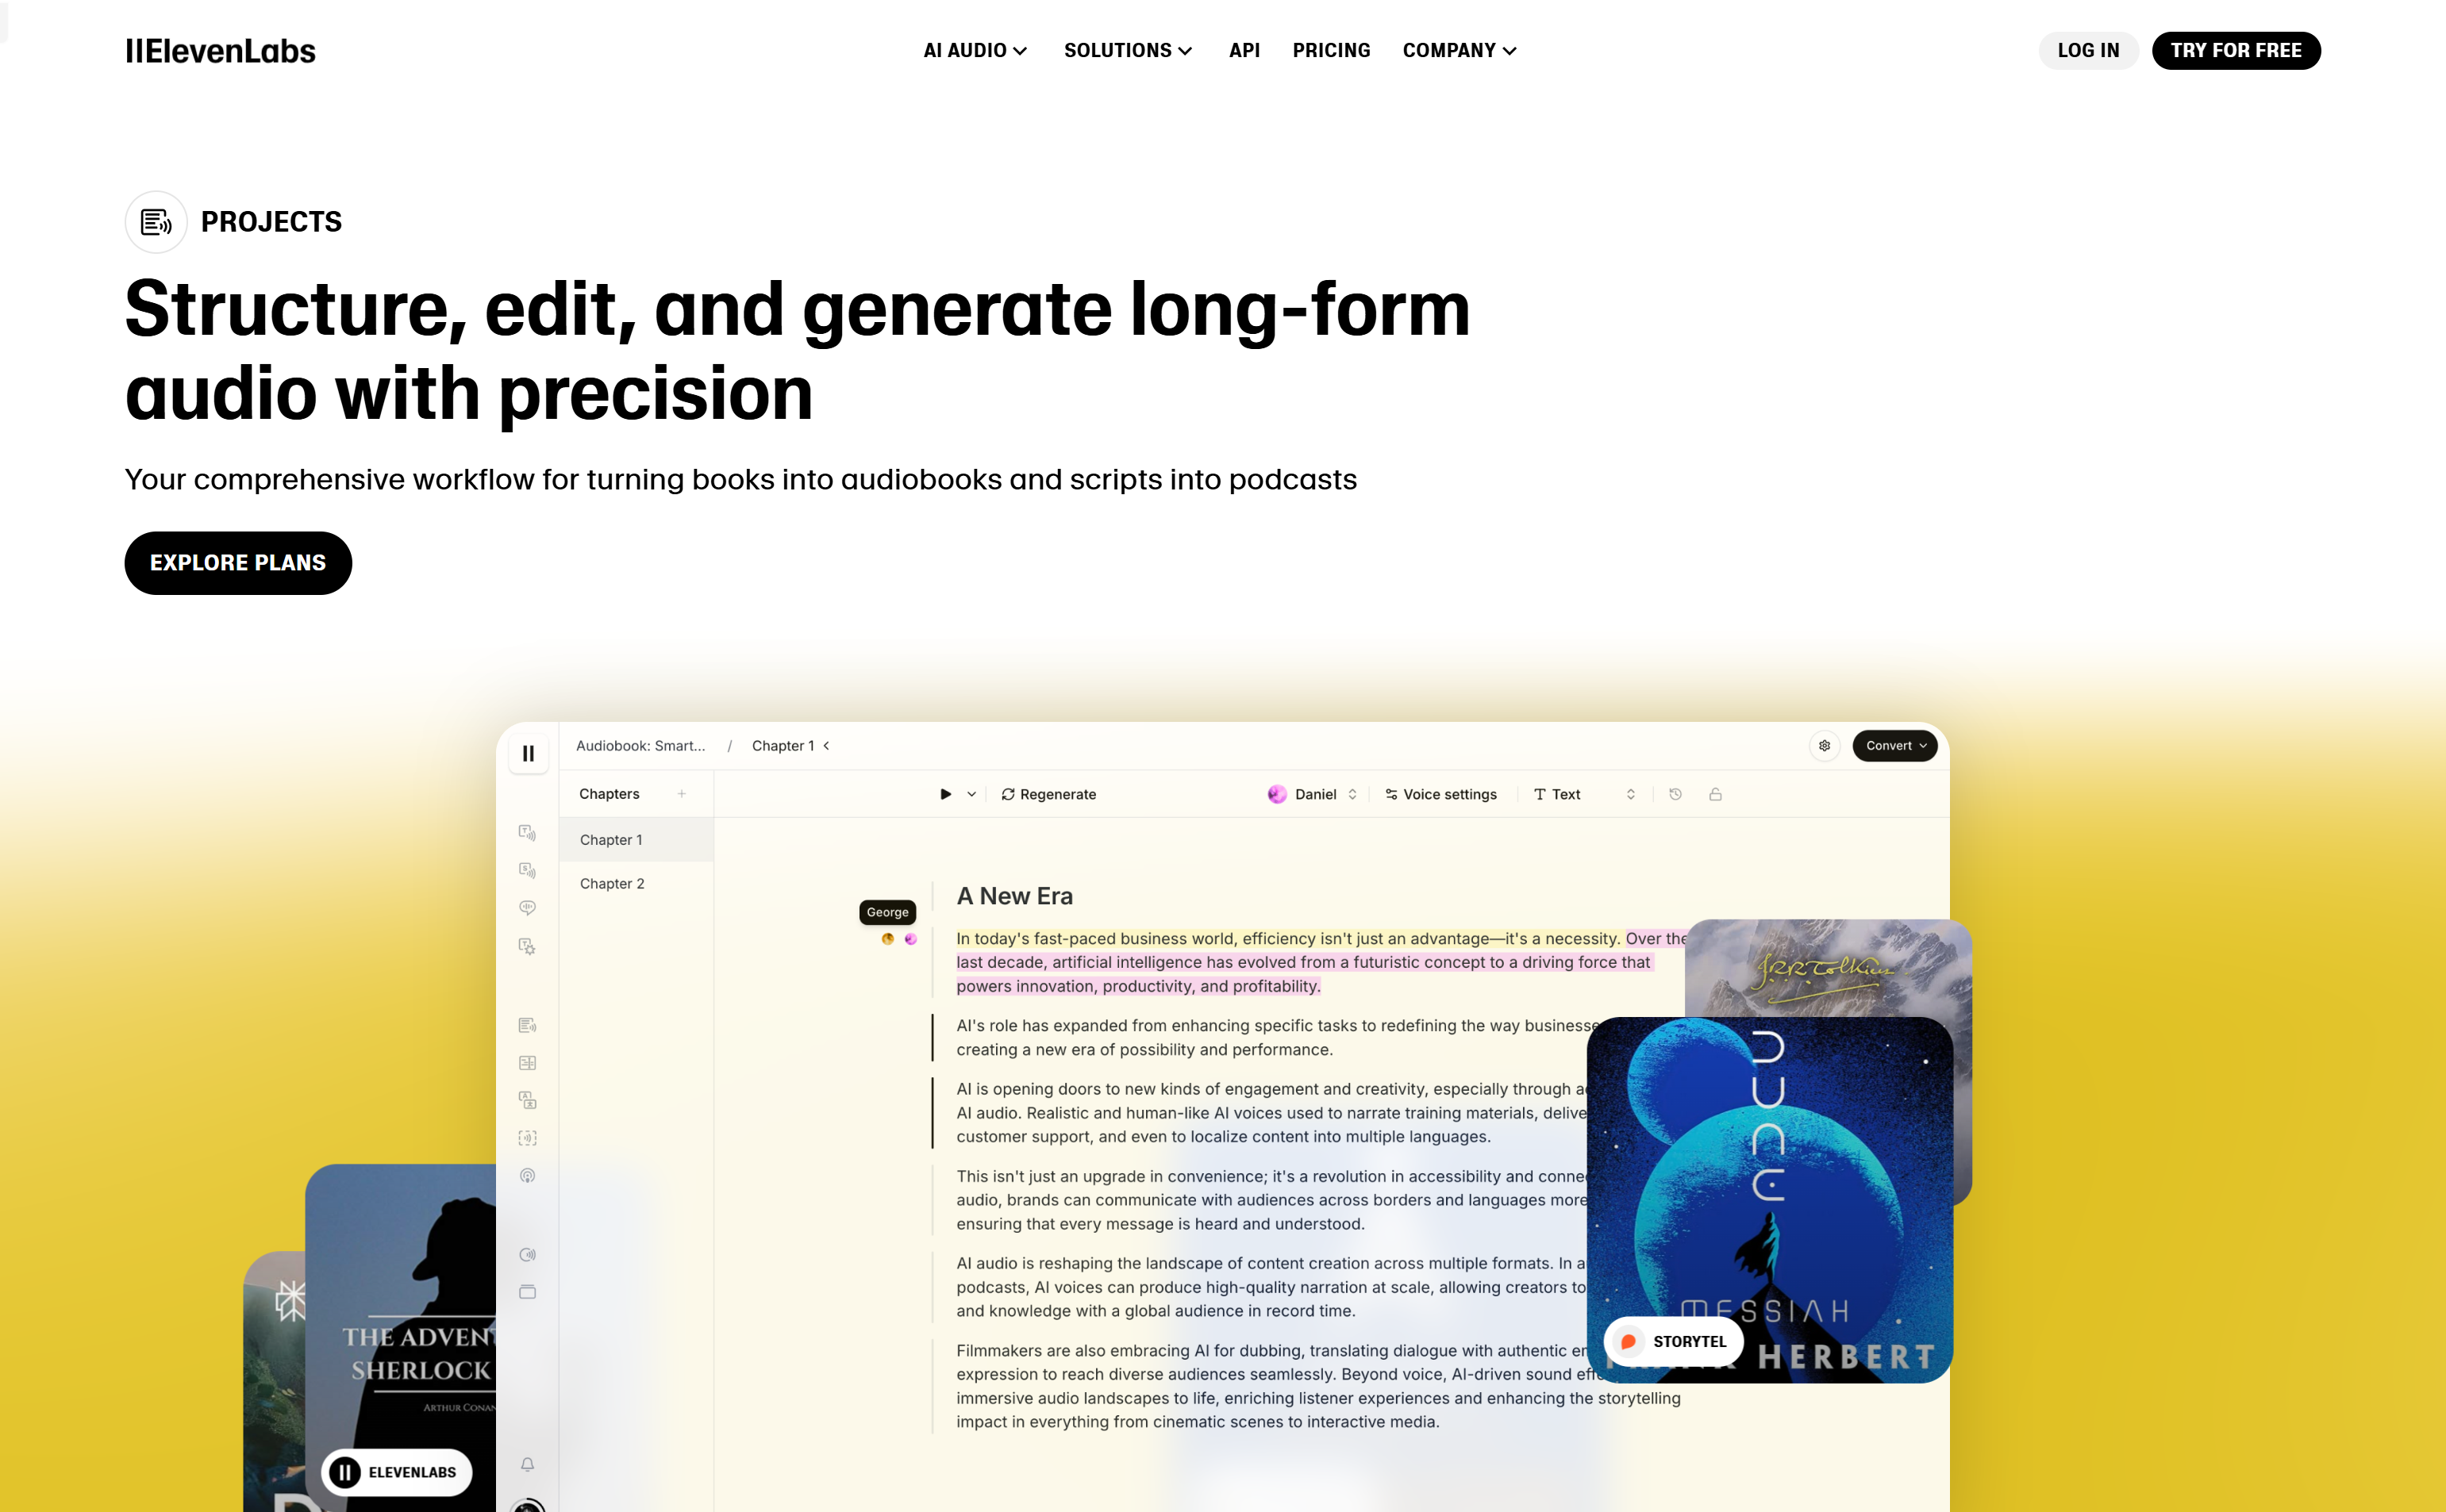Click the Convert button top-right editor
This screenshot has width=2446, height=1512.
pyautogui.click(x=1892, y=746)
